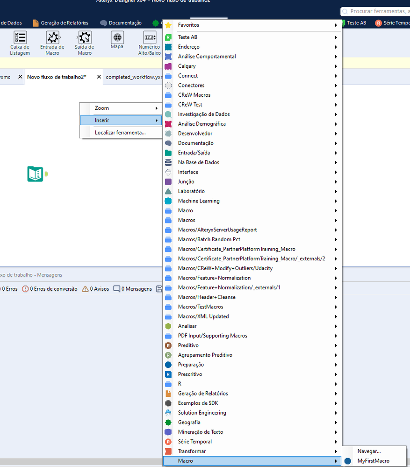Open the Macros/TestMacros menu entry
The height and width of the screenshot is (467, 410).
pyautogui.click(x=252, y=307)
